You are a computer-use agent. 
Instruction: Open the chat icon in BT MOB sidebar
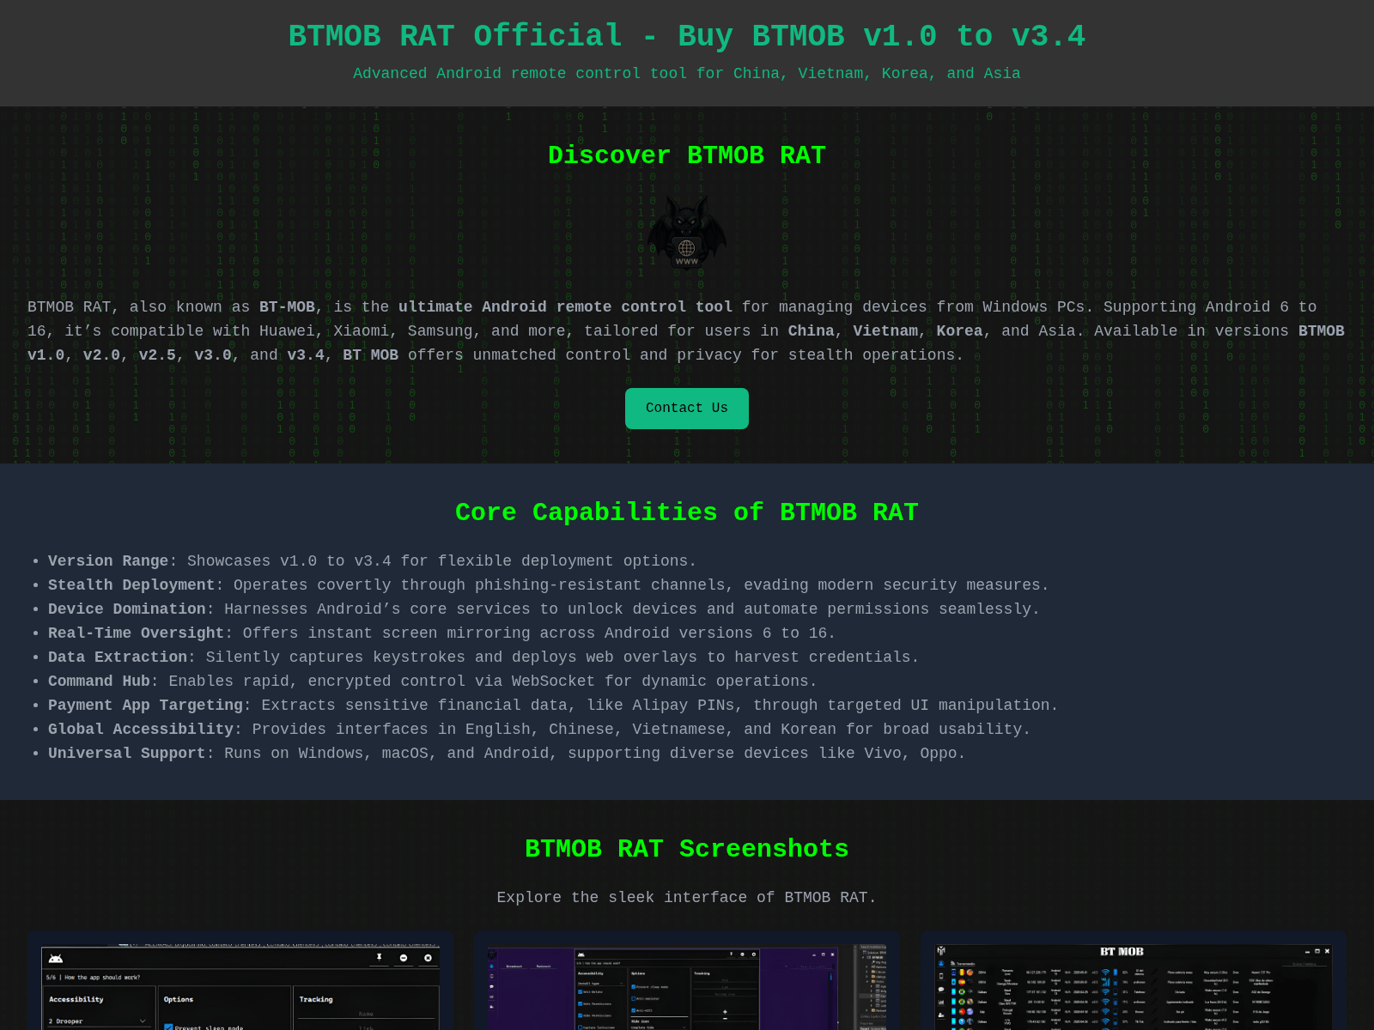[x=940, y=990]
